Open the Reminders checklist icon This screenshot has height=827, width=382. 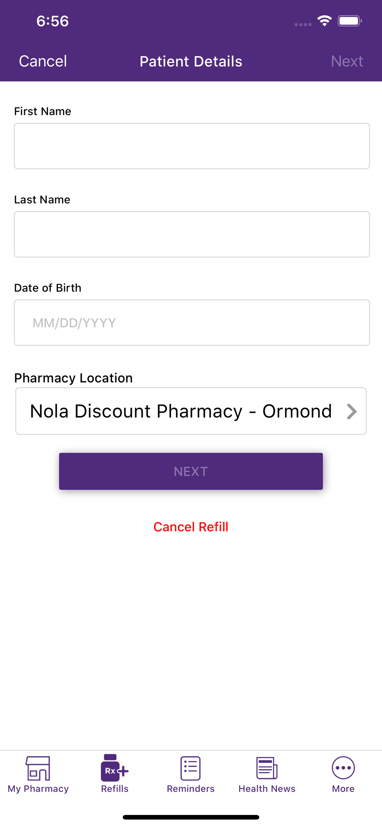(x=191, y=768)
